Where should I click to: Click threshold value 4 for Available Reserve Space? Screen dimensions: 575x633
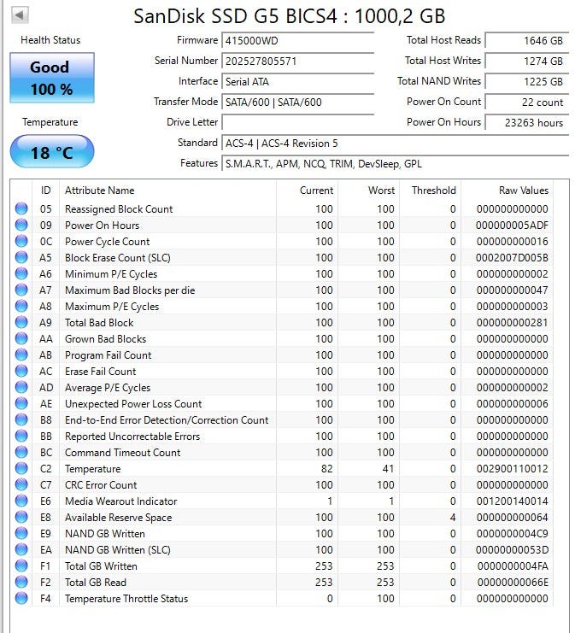[453, 517]
